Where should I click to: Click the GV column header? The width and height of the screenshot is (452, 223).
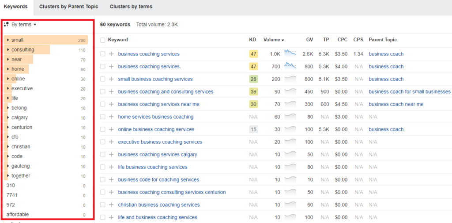click(x=309, y=40)
